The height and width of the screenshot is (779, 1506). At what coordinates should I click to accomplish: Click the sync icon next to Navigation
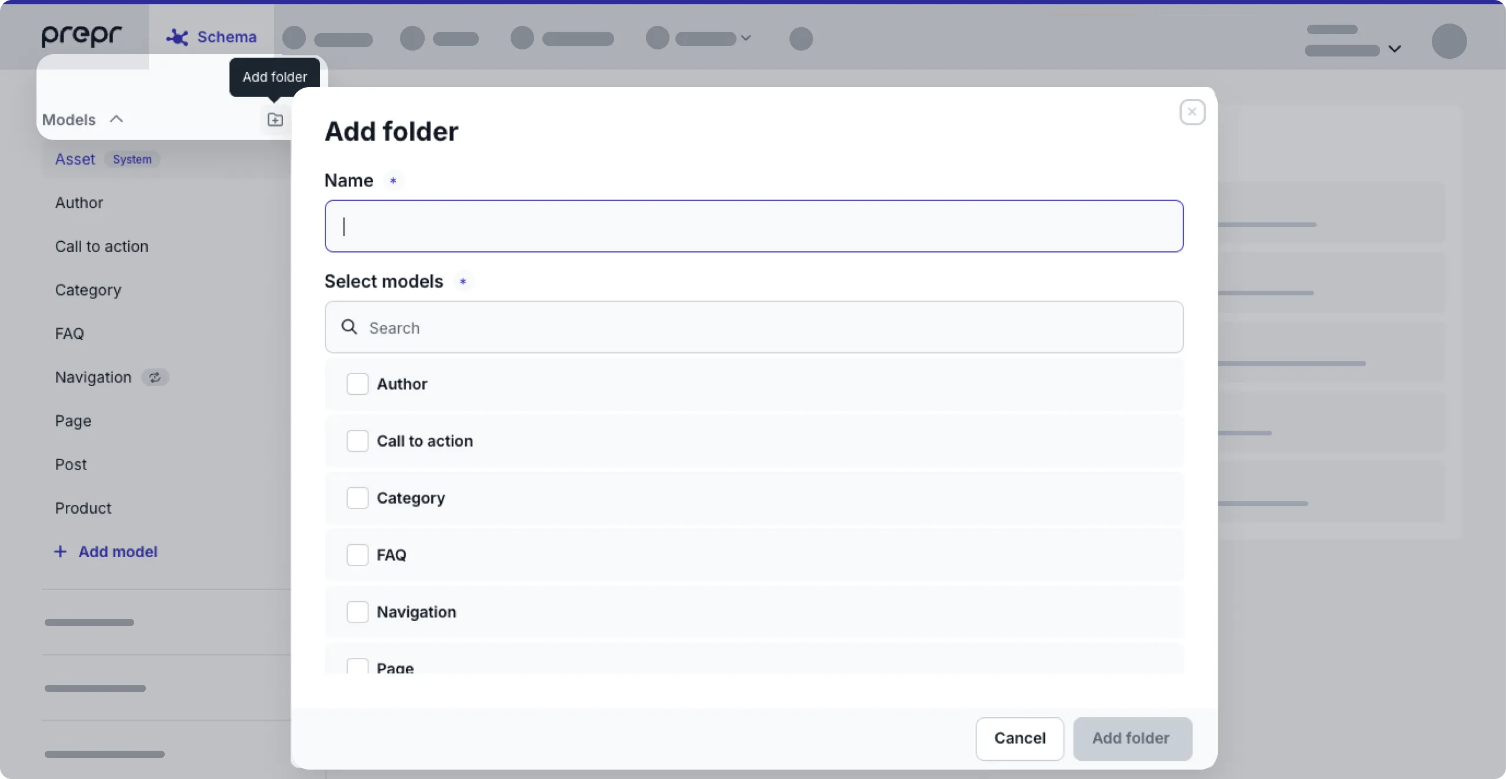click(155, 377)
